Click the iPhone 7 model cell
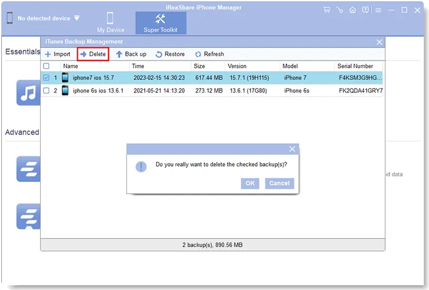Image resolution: width=429 pixels, height=290 pixels. pos(295,78)
